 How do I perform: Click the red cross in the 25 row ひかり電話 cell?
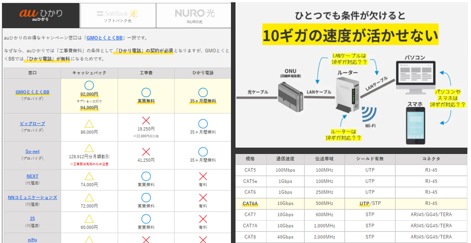203,219
